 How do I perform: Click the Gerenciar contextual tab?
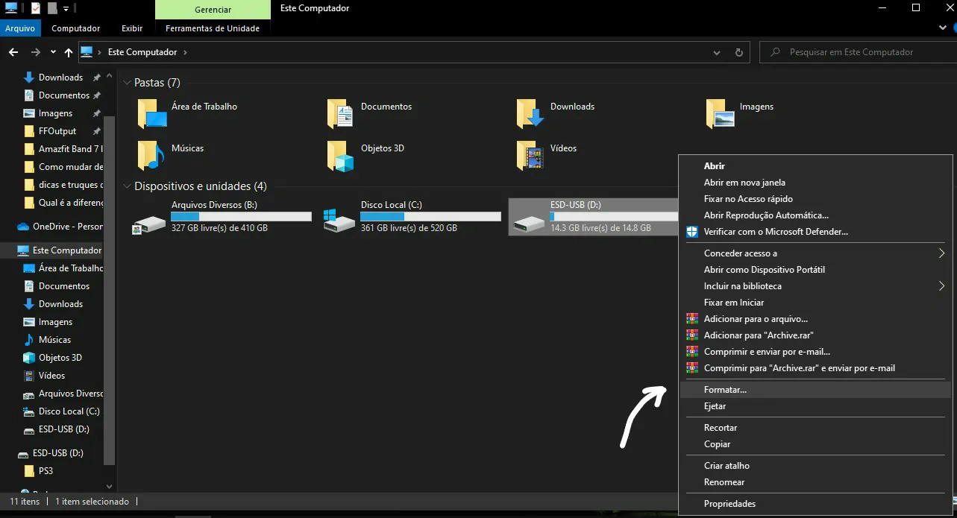coord(213,10)
